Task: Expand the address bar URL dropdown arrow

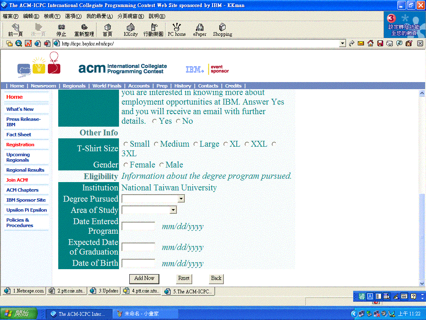Action: point(342,43)
